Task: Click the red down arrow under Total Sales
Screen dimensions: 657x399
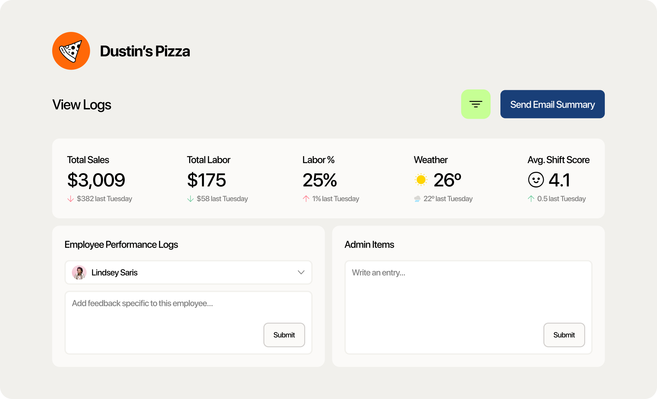Action: coord(71,199)
